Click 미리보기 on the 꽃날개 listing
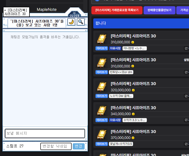The image size is (189, 156). pyautogui.click(x=102, y=144)
